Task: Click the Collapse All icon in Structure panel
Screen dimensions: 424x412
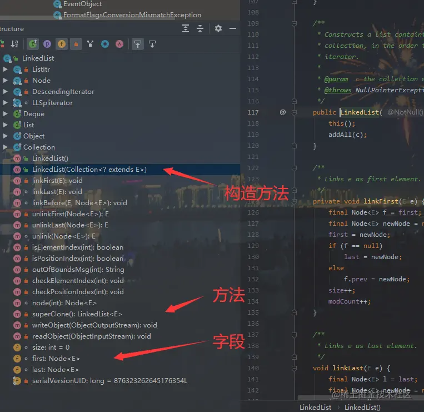Action: pos(200,28)
